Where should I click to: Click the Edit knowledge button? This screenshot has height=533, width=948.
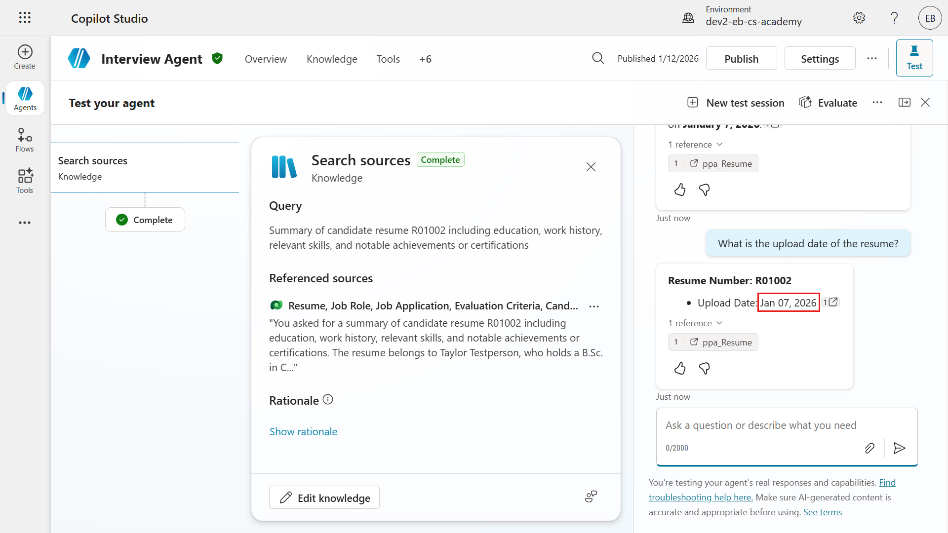coord(324,497)
